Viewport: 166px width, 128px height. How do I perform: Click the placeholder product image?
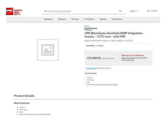[48, 50]
